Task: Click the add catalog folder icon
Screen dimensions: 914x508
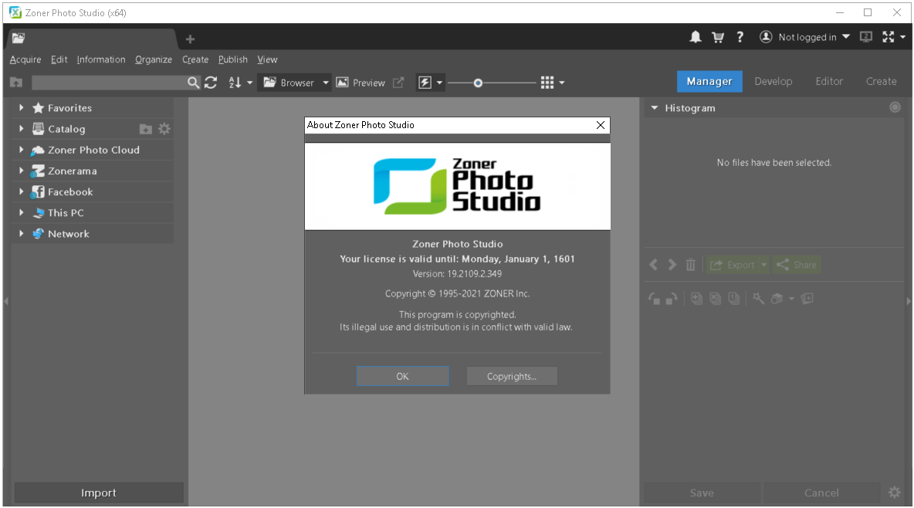Action: click(x=146, y=129)
